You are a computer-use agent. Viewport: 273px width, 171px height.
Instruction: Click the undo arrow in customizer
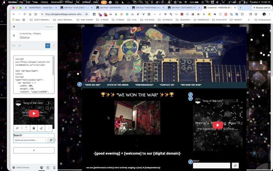click(14, 46)
